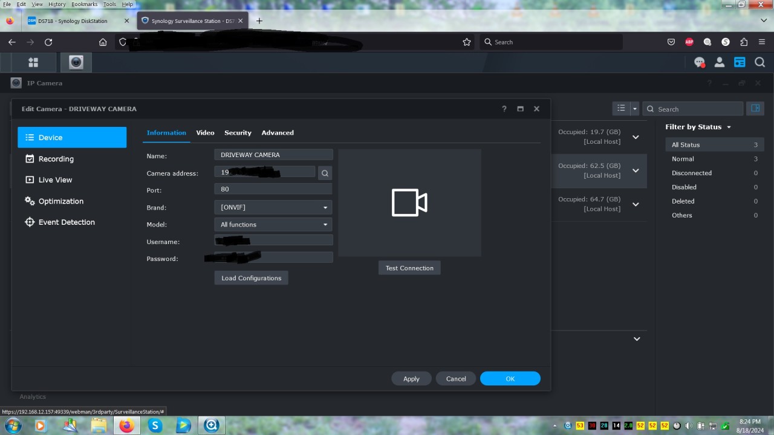Click the Cancel button
This screenshot has width=774, height=435.
click(x=456, y=379)
